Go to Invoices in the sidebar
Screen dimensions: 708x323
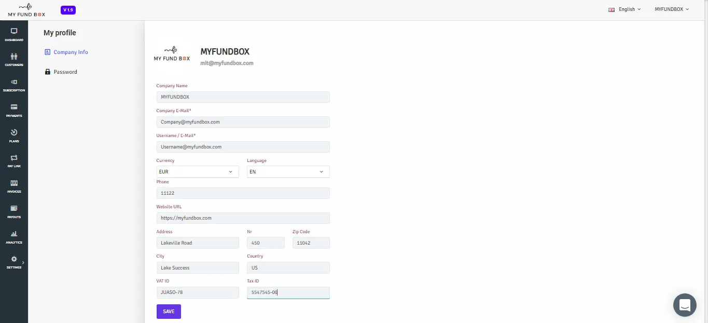coord(14,186)
